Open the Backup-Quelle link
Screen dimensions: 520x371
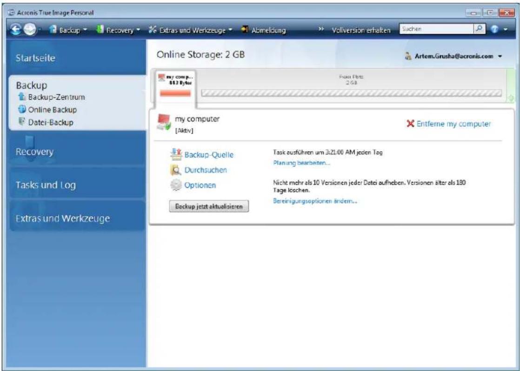(209, 154)
